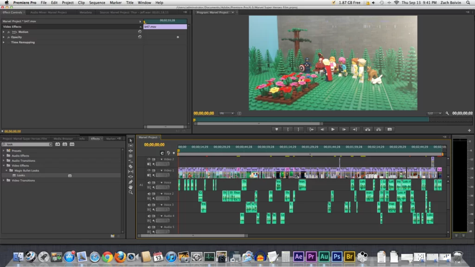Expand the Motion effect properties

(x=4, y=32)
